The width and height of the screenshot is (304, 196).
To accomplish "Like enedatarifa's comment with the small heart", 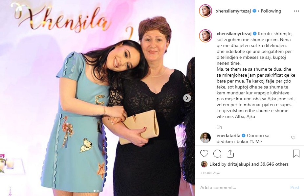I will tap(293, 137).
